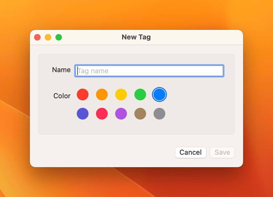Pick the yellow color swatch

(121, 95)
